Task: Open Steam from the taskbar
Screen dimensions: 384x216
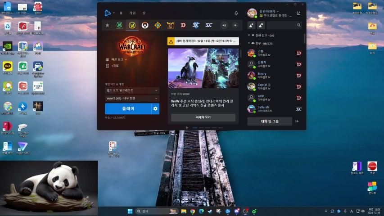Action: click(210, 211)
